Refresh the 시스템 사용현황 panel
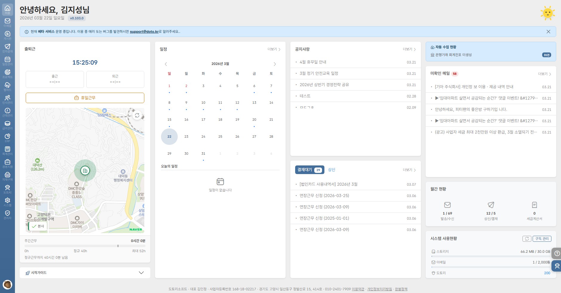Viewport: 561px width, 293px height. coord(527,239)
